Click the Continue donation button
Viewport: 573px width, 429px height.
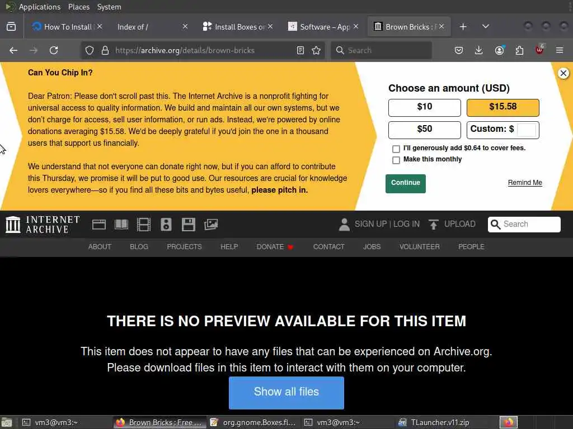click(x=405, y=183)
